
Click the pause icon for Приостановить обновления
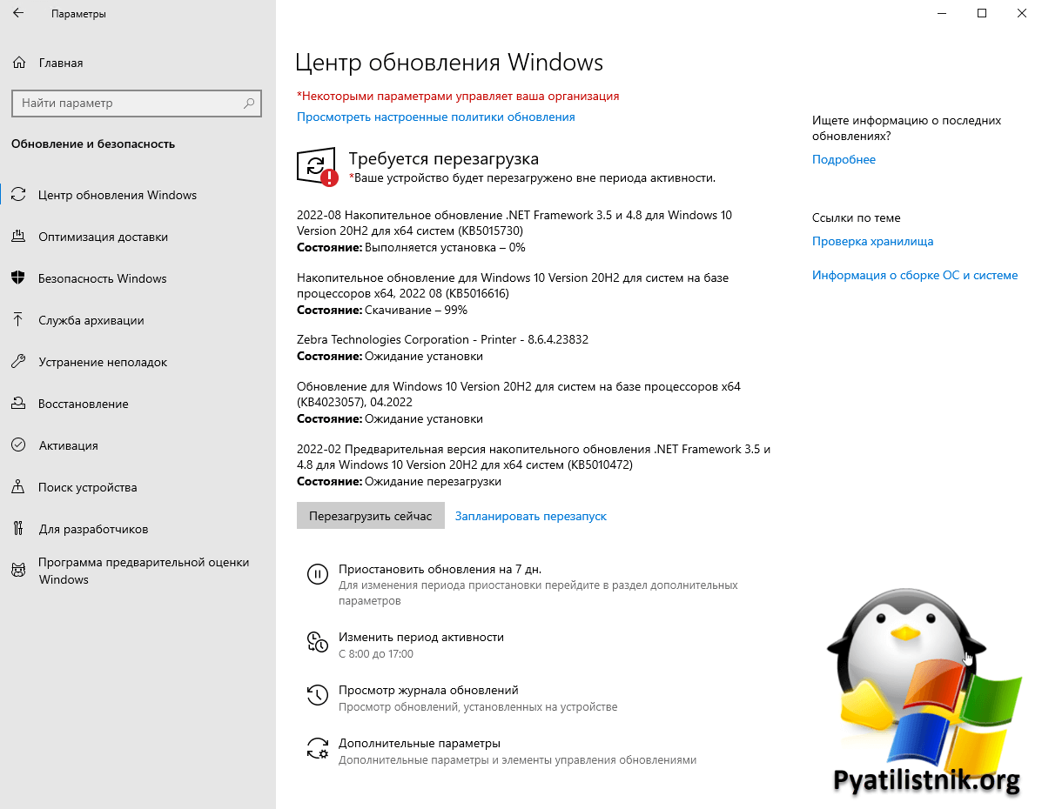[318, 573]
